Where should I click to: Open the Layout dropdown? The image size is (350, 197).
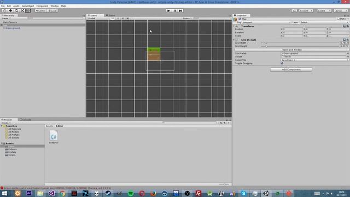pyautogui.click(x=341, y=11)
